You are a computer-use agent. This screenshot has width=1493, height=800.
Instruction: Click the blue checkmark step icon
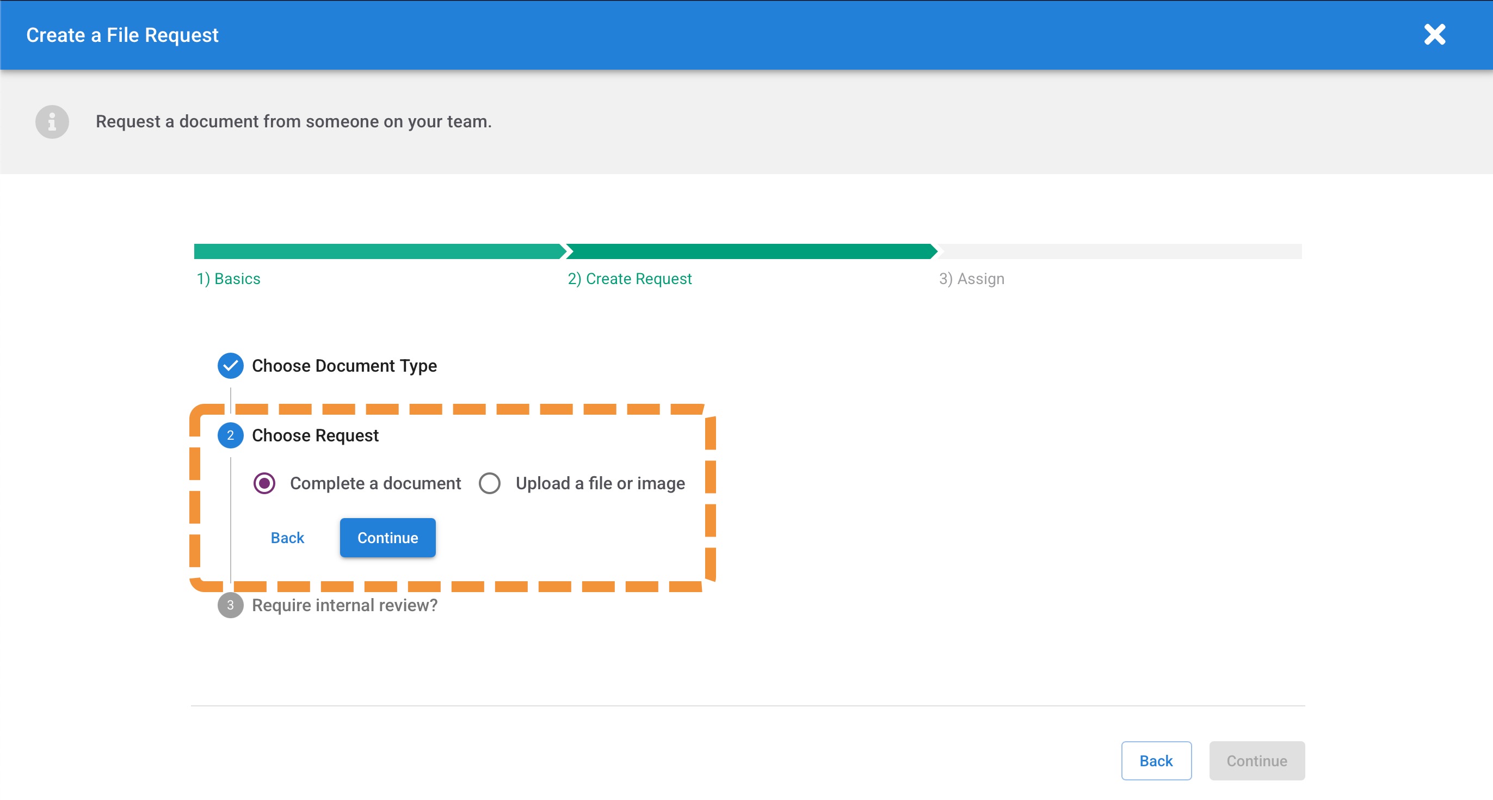[230, 366]
